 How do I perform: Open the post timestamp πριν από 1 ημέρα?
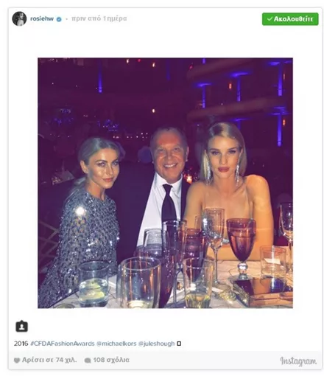pyautogui.click(x=99, y=18)
